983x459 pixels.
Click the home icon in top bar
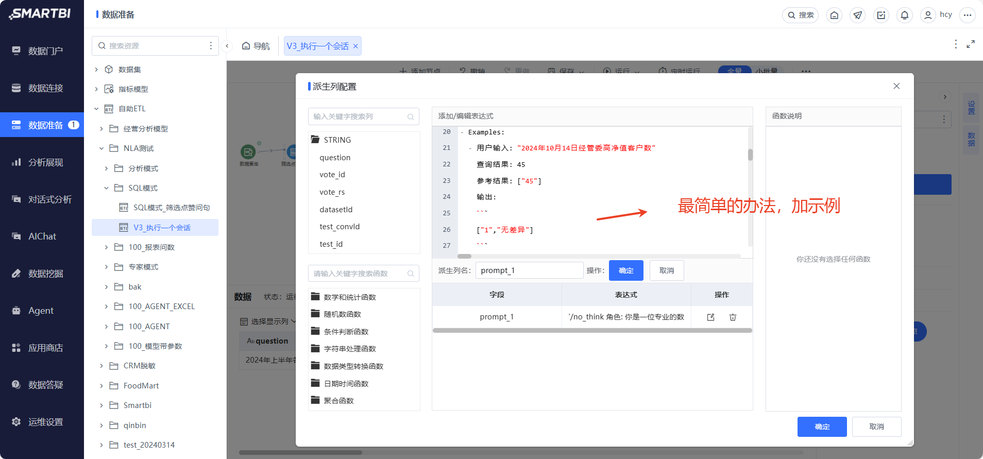(x=834, y=15)
